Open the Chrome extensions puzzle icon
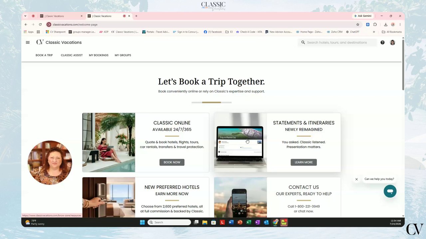This screenshot has width=426, height=239. point(375,25)
